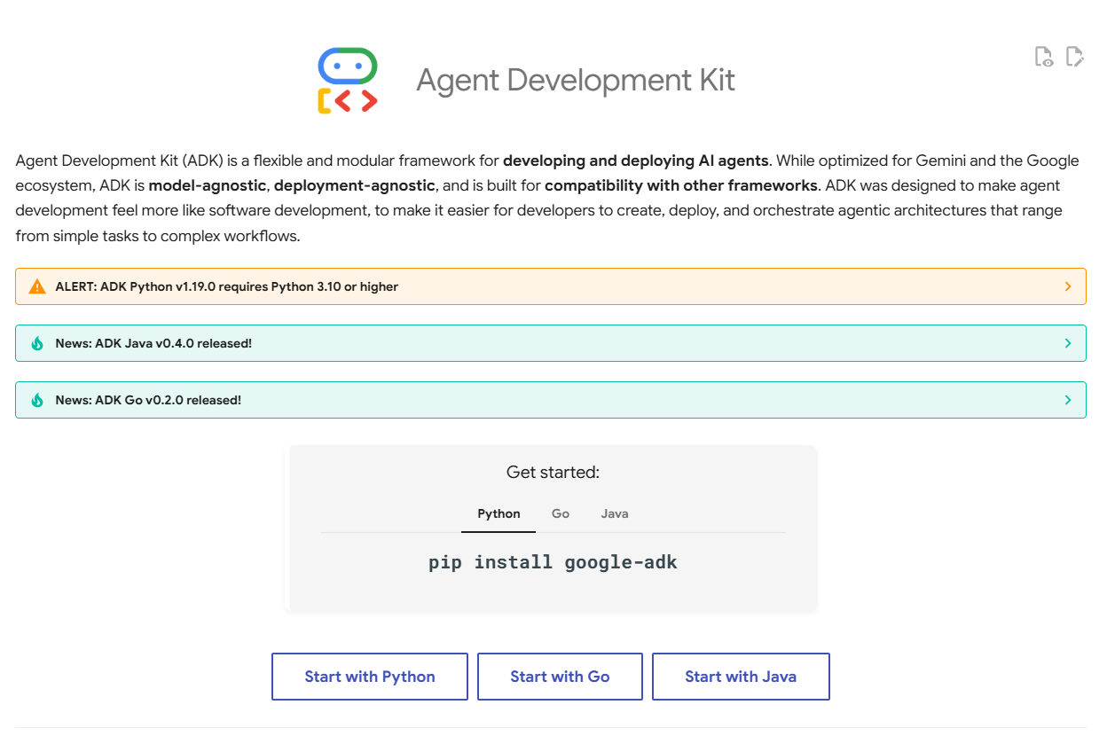Click the Start with Python button
This screenshot has height=736, width=1107.
pyautogui.click(x=369, y=676)
